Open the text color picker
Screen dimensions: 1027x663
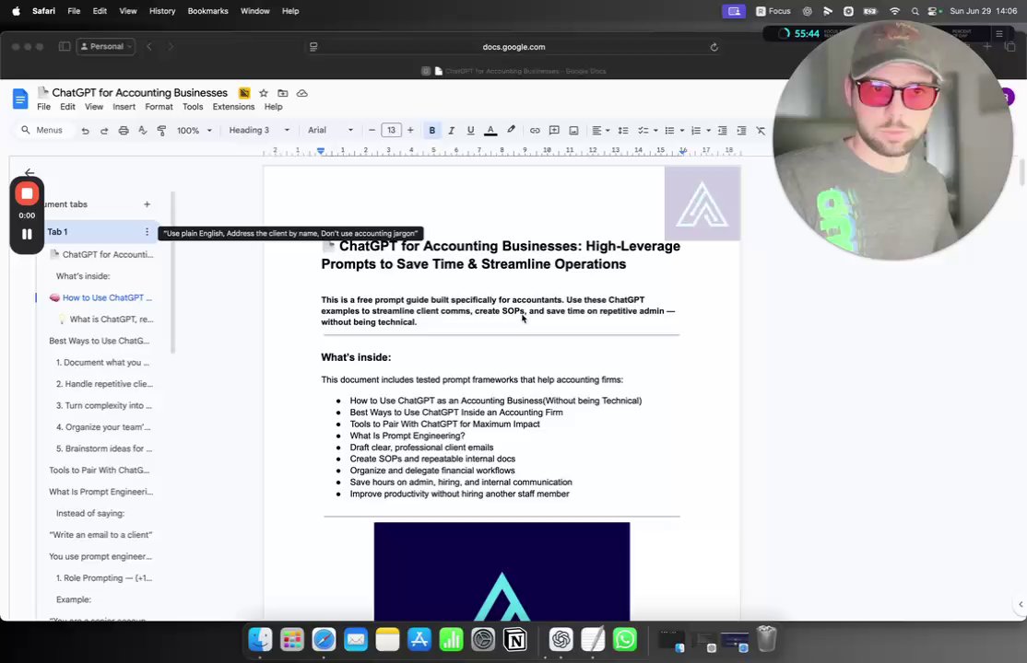490,130
